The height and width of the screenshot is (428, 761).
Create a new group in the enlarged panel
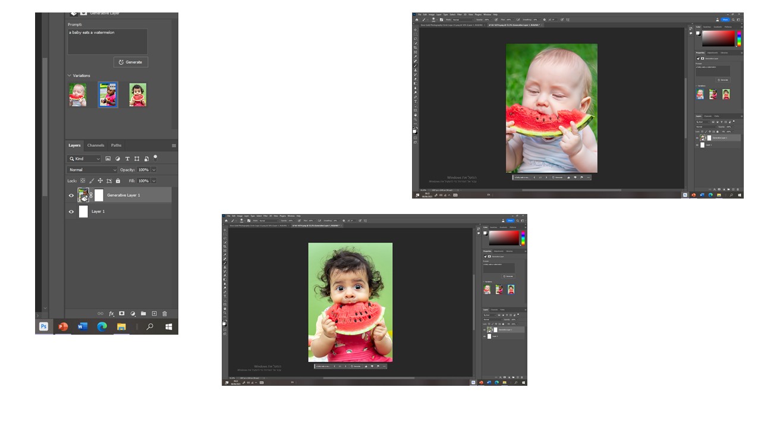click(x=143, y=313)
